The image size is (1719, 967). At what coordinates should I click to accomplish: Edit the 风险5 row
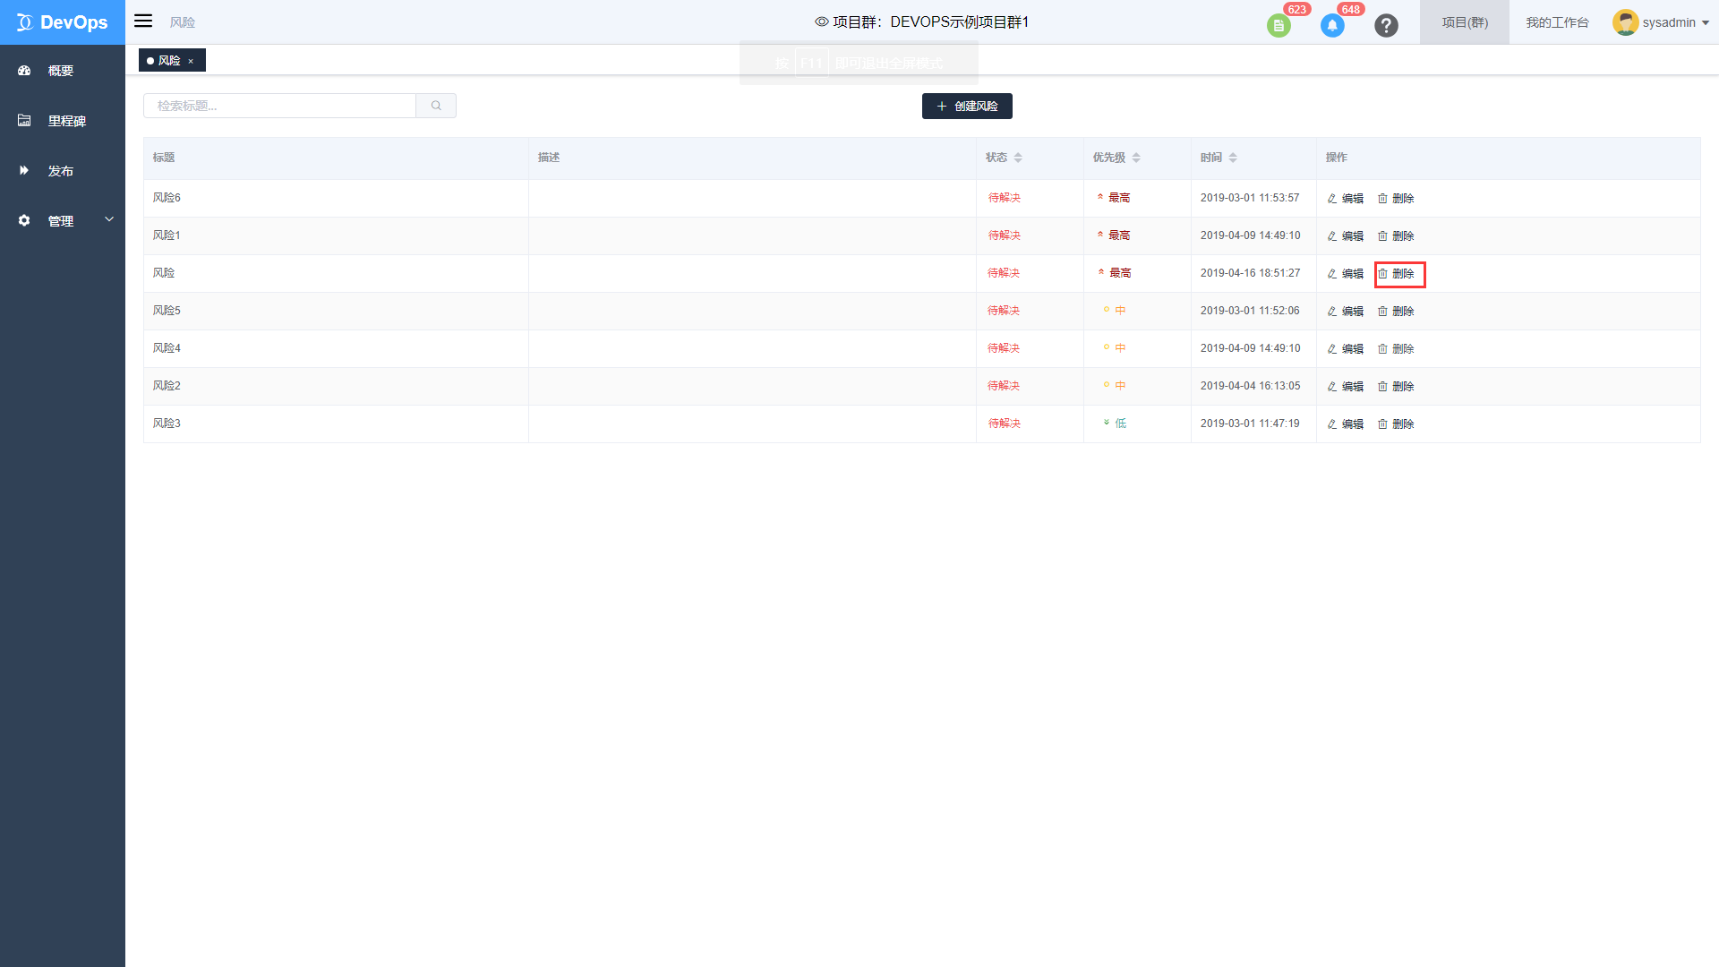coord(1345,312)
